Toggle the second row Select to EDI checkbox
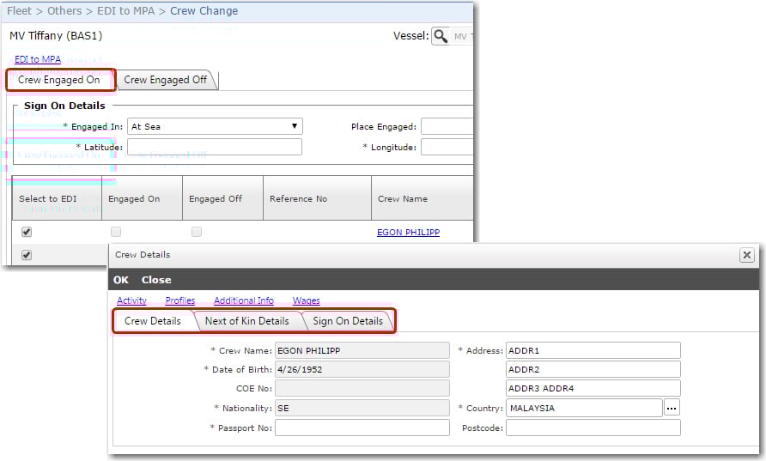Screen dimensions: 766x461 [x=27, y=255]
